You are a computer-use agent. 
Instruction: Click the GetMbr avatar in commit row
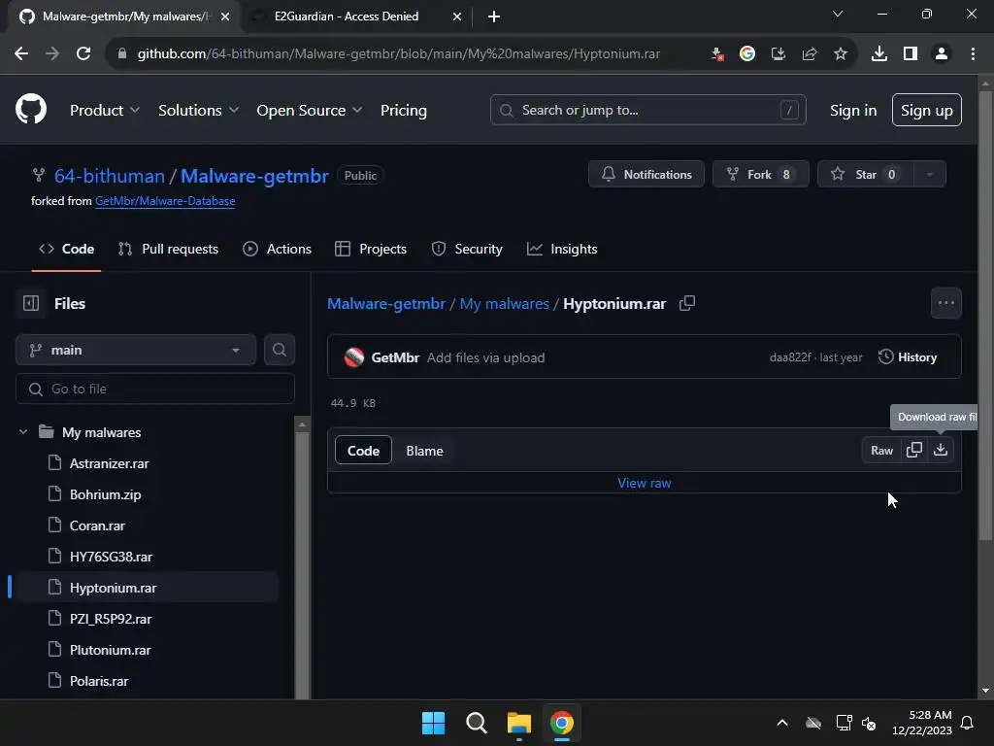click(x=353, y=357)
